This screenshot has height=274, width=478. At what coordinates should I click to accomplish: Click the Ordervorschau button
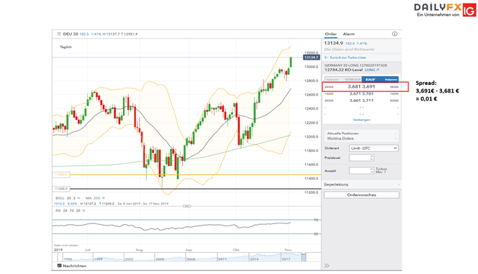tap(361, 195)
